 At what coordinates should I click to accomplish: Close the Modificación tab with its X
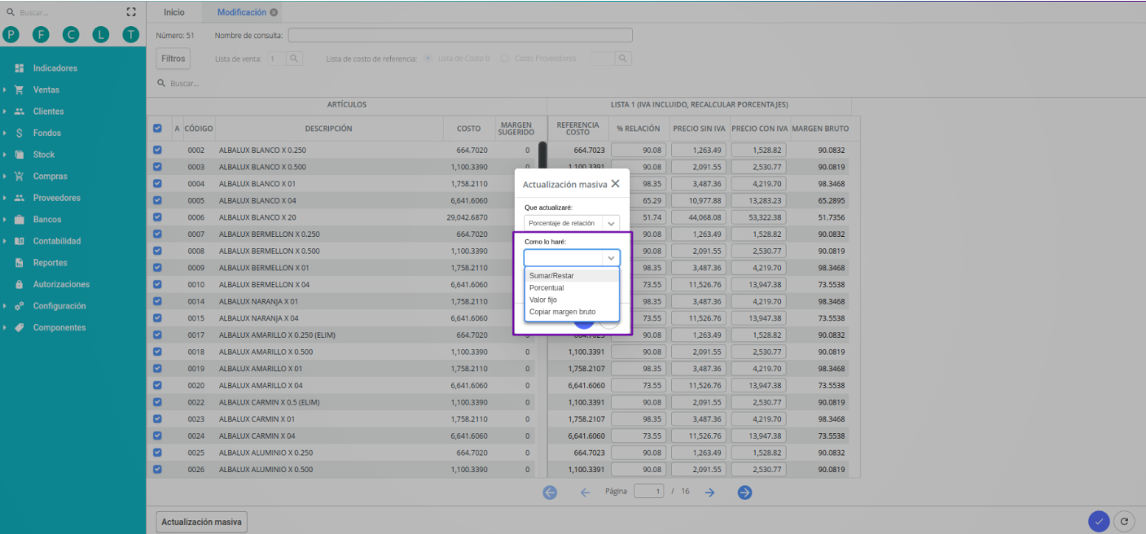[274, 12]
